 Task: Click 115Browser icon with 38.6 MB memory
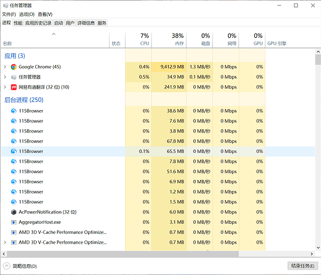[x=14, y=111]
